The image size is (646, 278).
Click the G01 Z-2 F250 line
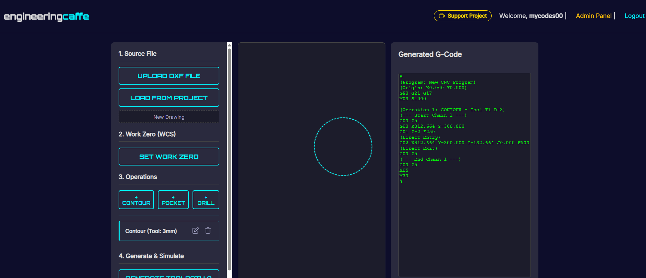tap(417, 132)
